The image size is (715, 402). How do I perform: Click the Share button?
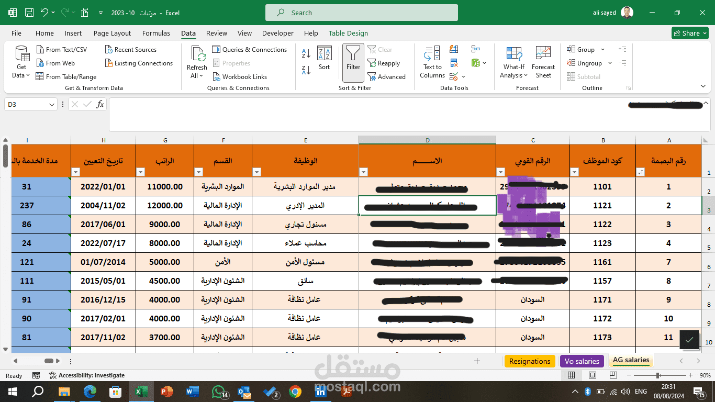pyautogui.click(x=690, y=32)
